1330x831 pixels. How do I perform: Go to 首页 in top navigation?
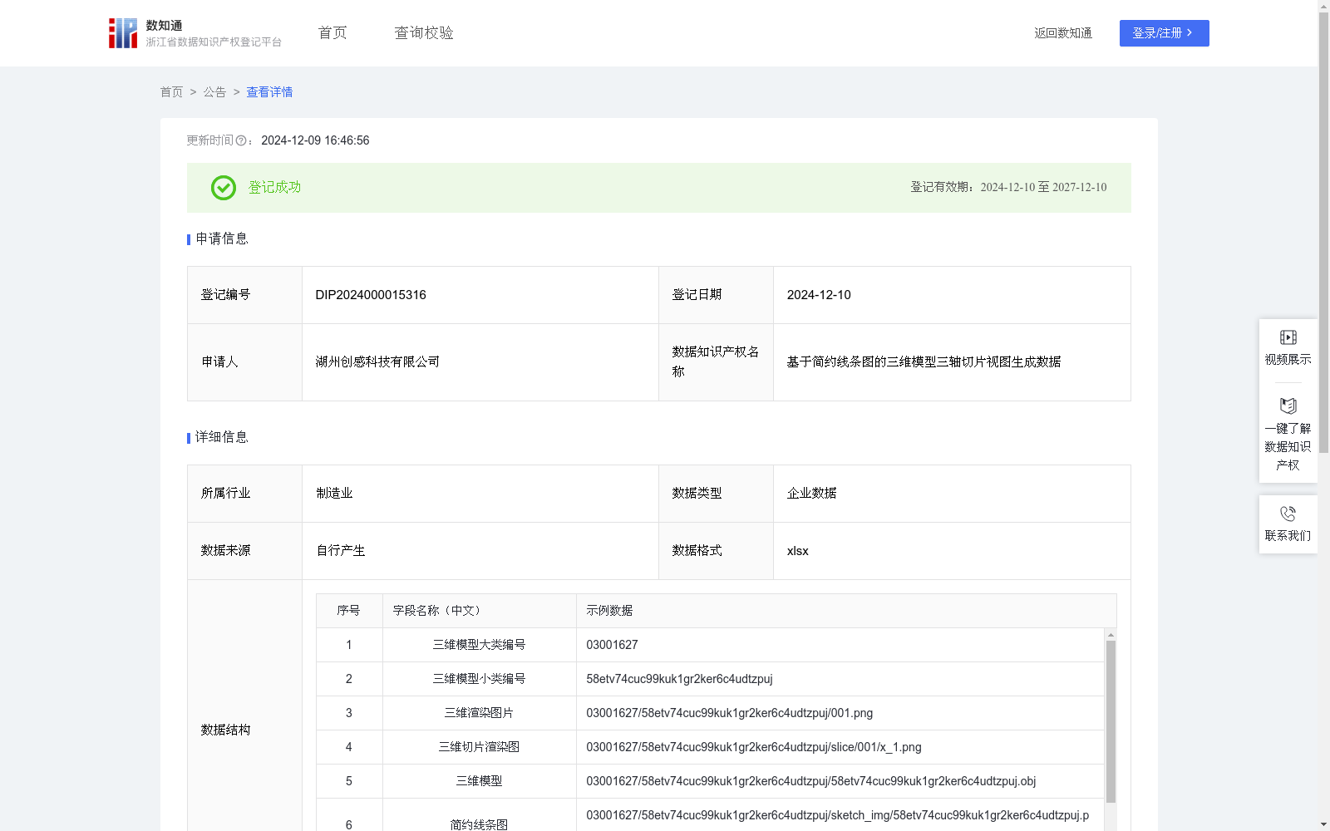coord(332,33)
